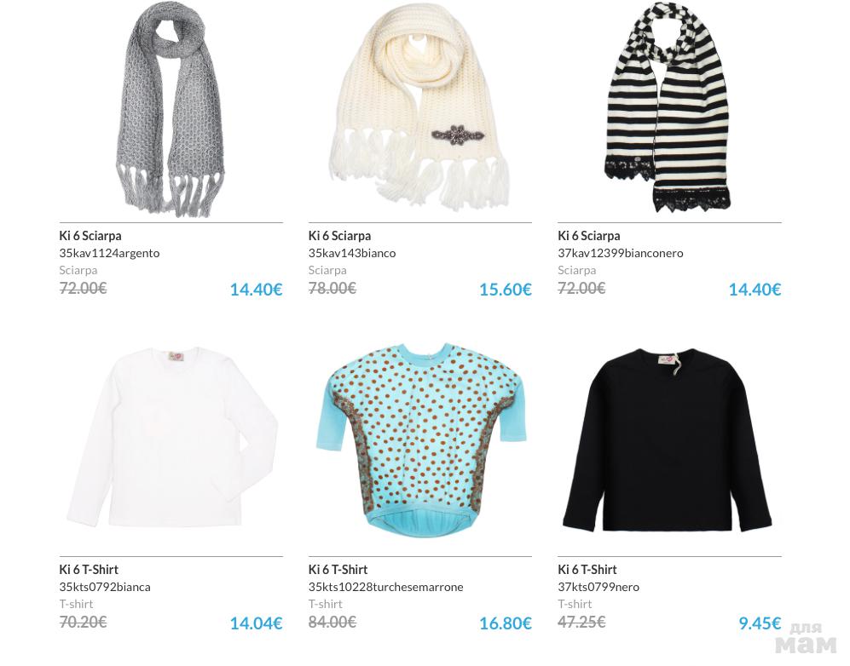The height and width of the screenshot is (666, 850).
Task: Click the 15.60€ sale price
Action: point(506,290)
